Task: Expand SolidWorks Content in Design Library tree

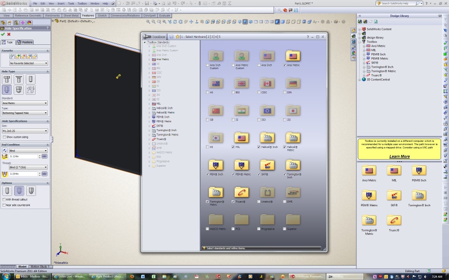Action: [360, 29]
